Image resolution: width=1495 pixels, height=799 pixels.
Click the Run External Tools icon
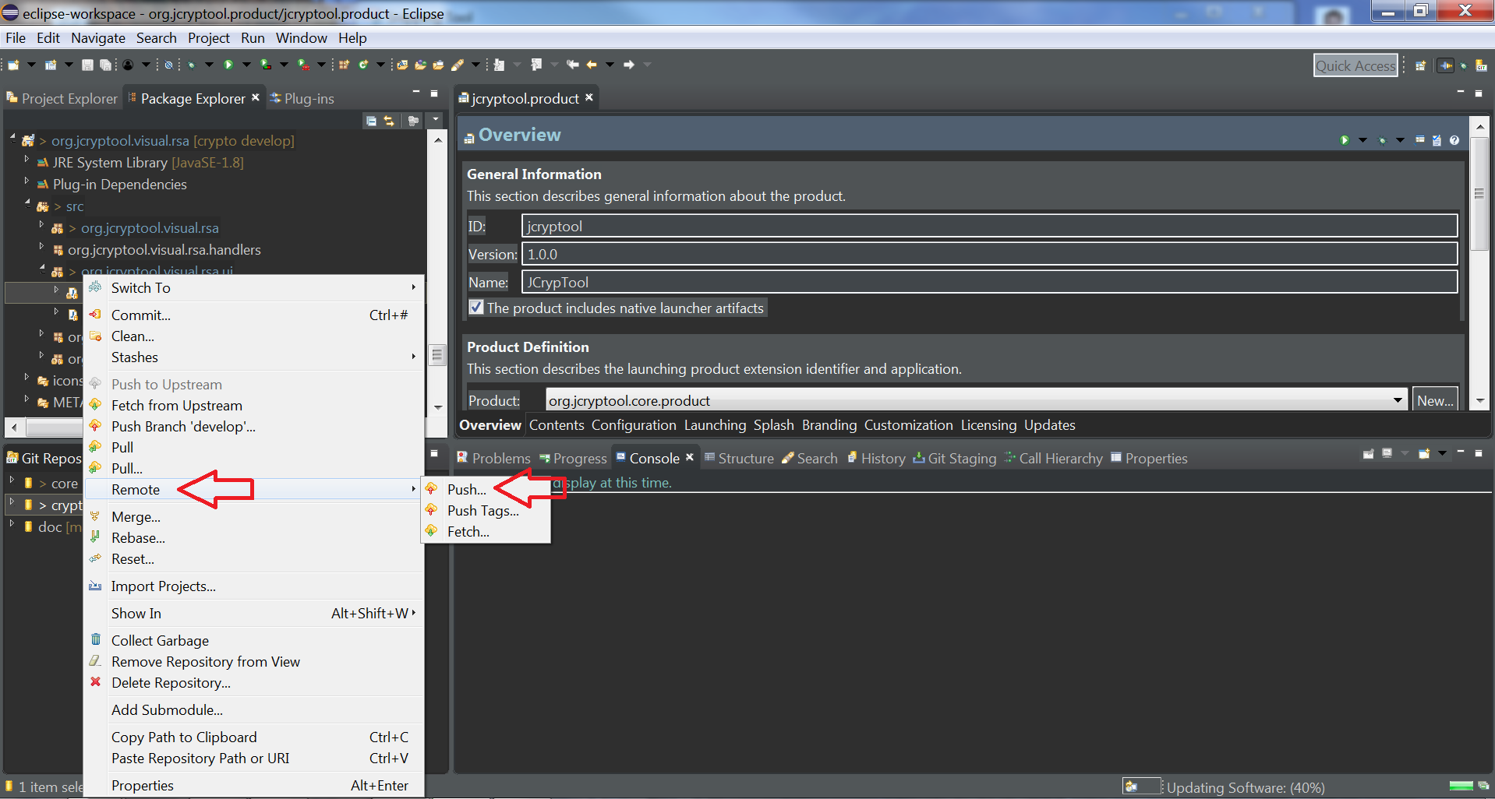[x=303, y=65]
